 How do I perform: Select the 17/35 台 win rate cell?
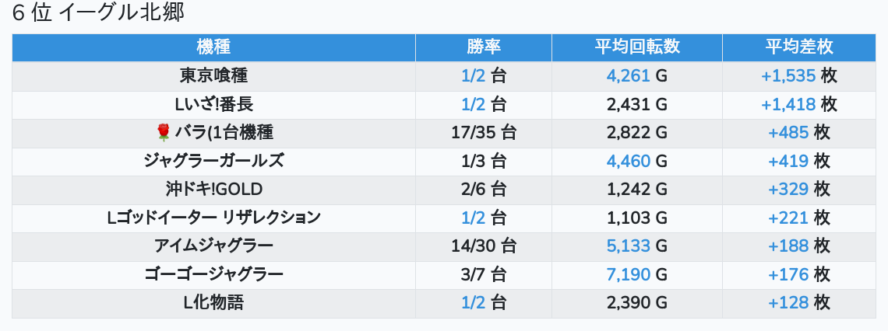[x=483, y=133]
